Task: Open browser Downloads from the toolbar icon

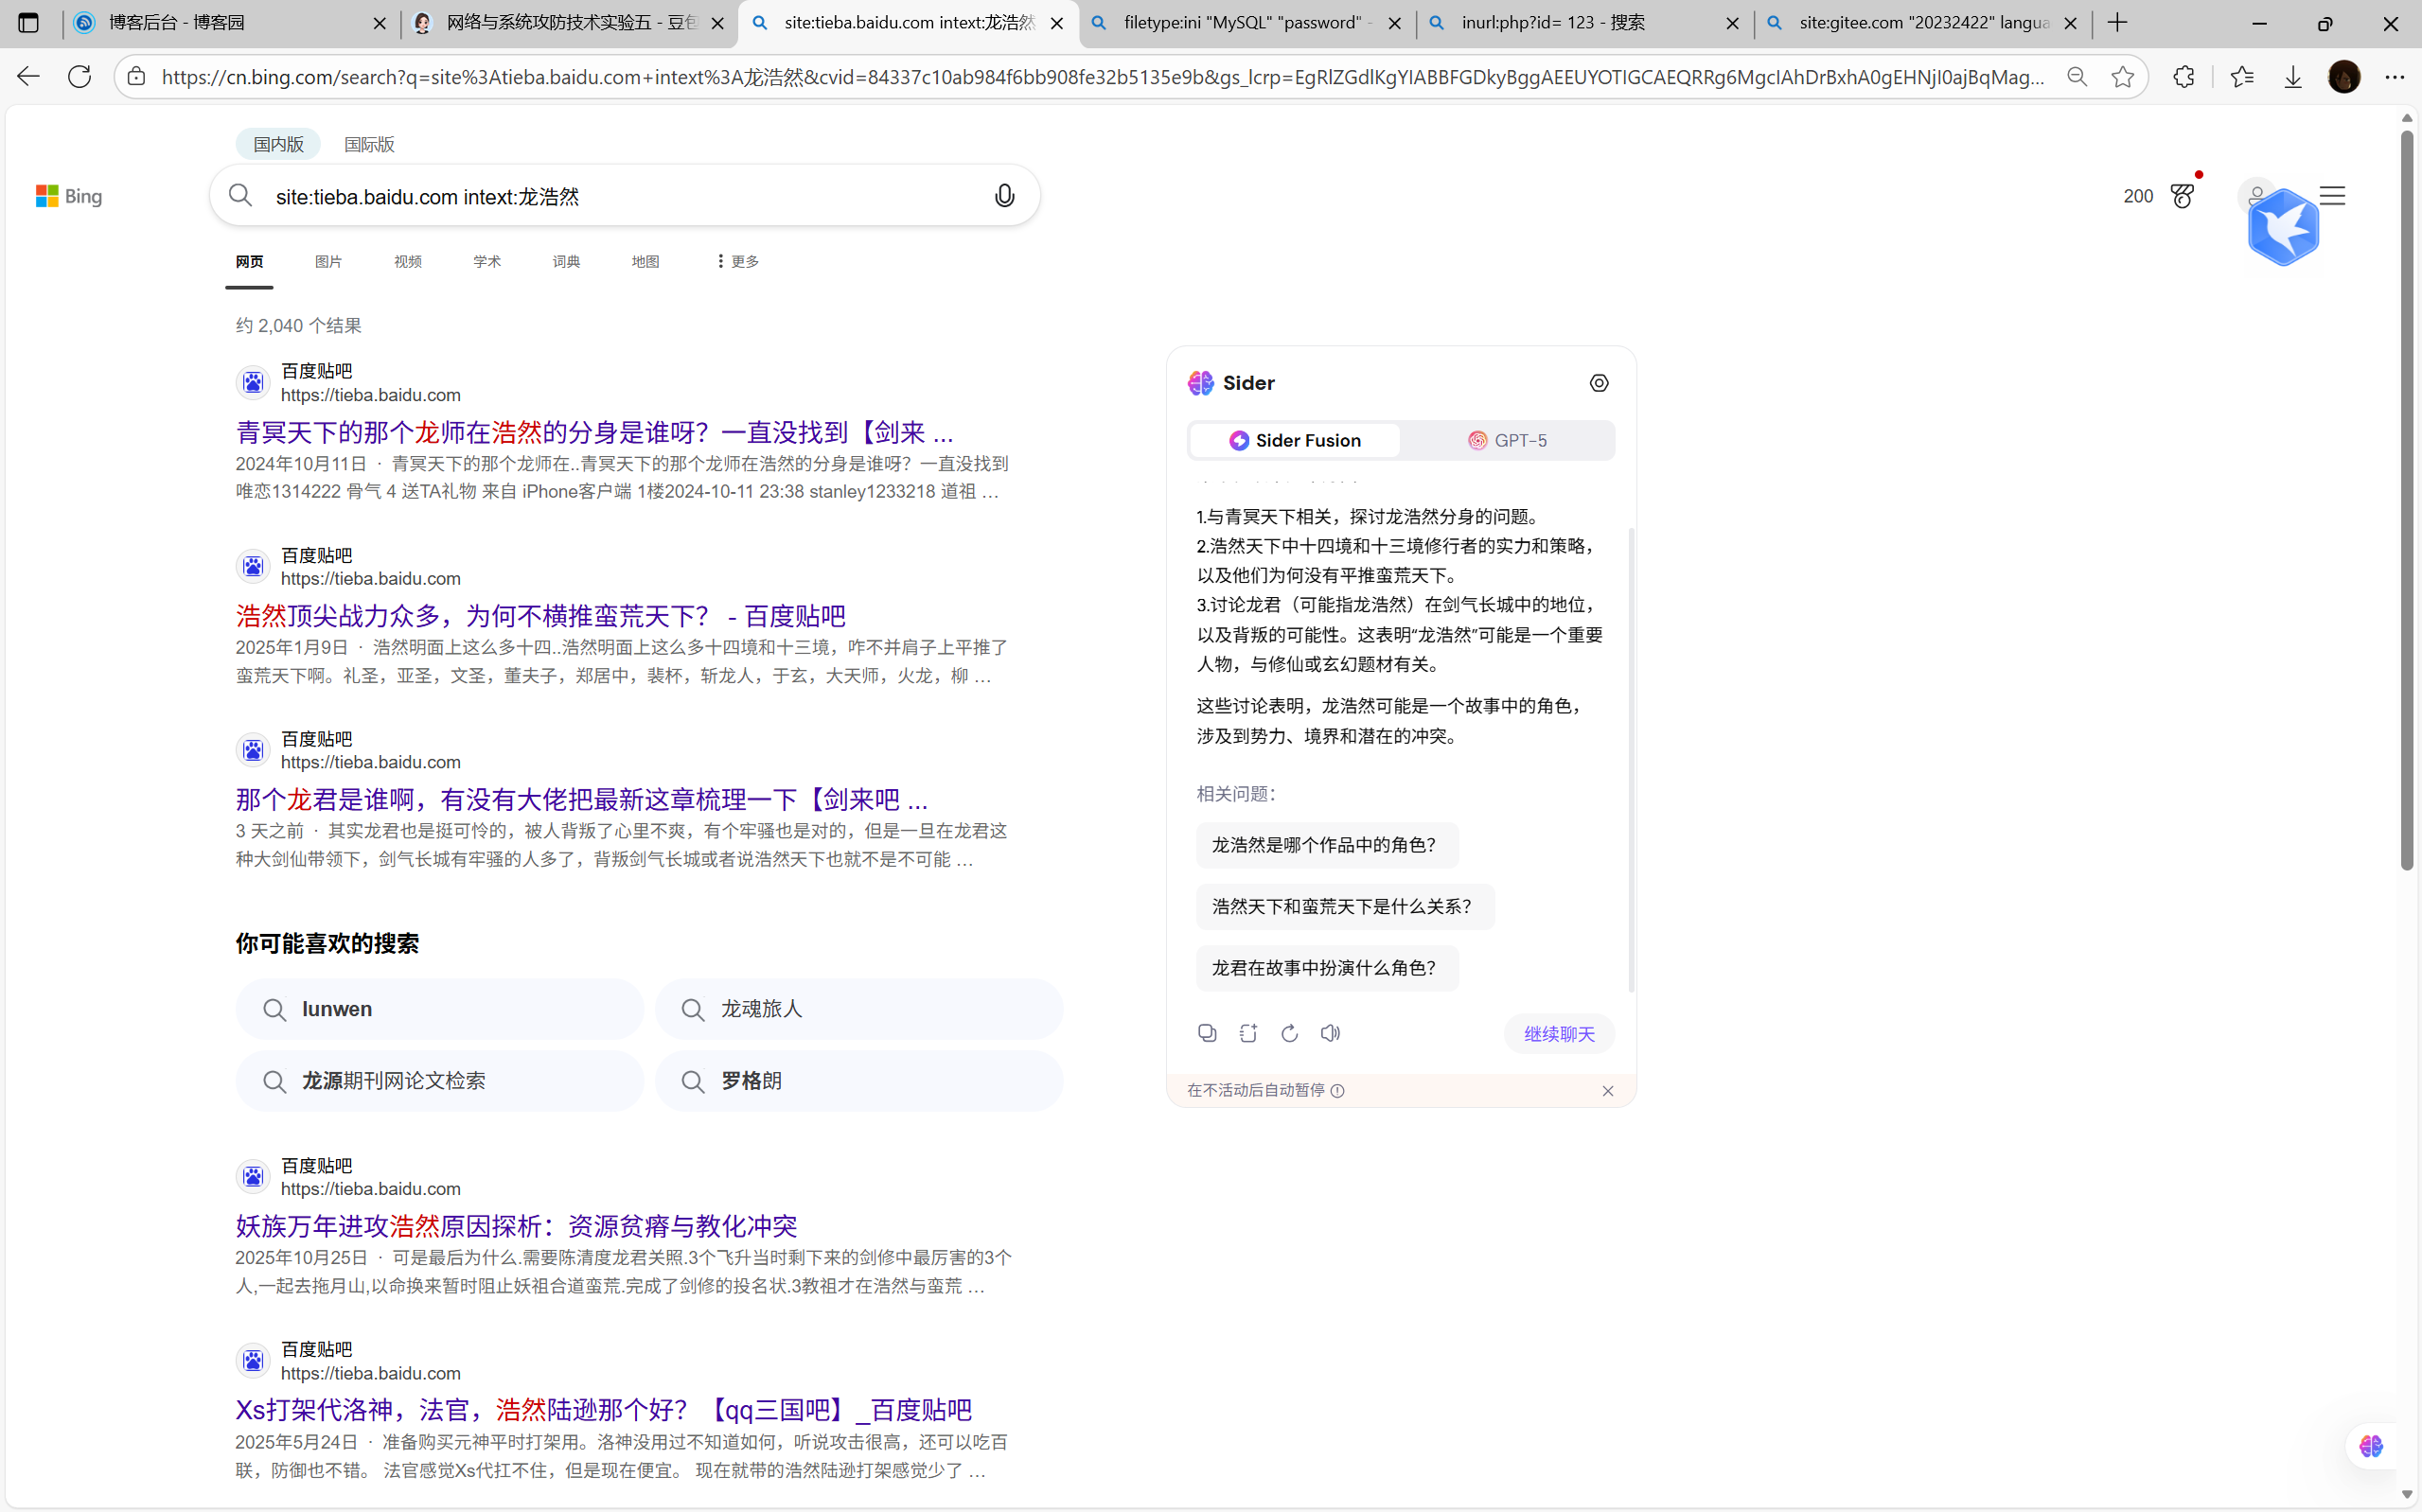Action: [2291, 75]
